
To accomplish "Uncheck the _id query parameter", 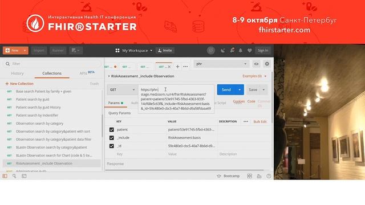I will tap(112, 146).
